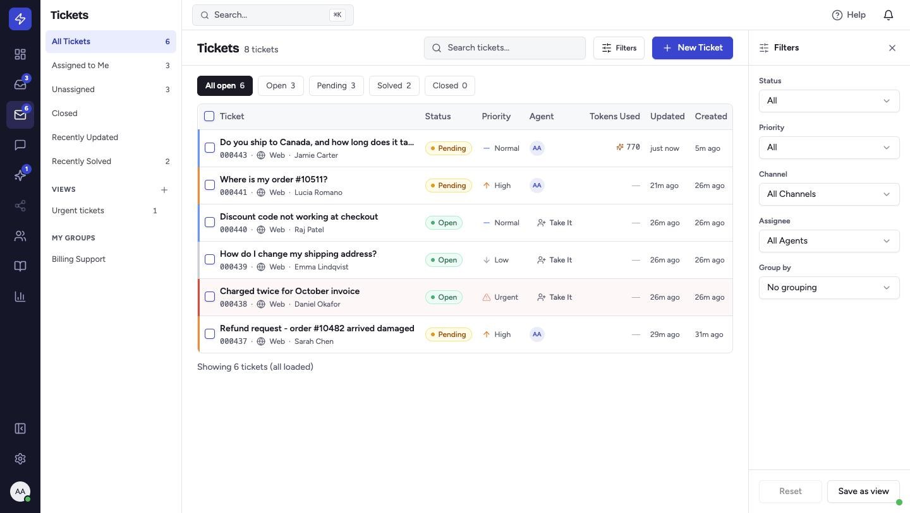
Task: Open the notifications bell
Action: point(889,15)
